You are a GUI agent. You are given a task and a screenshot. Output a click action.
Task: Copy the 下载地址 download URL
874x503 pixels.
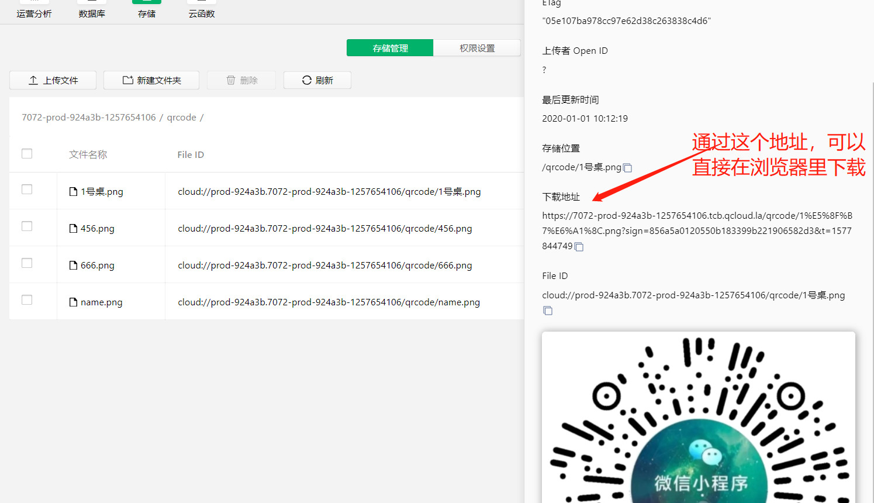click(578, 247)
